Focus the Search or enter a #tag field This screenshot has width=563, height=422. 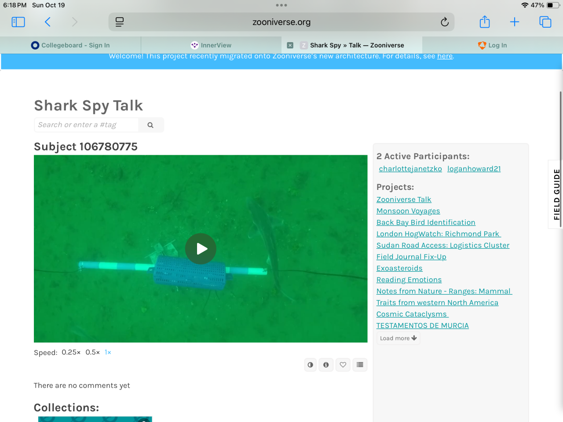click(86, 125)
